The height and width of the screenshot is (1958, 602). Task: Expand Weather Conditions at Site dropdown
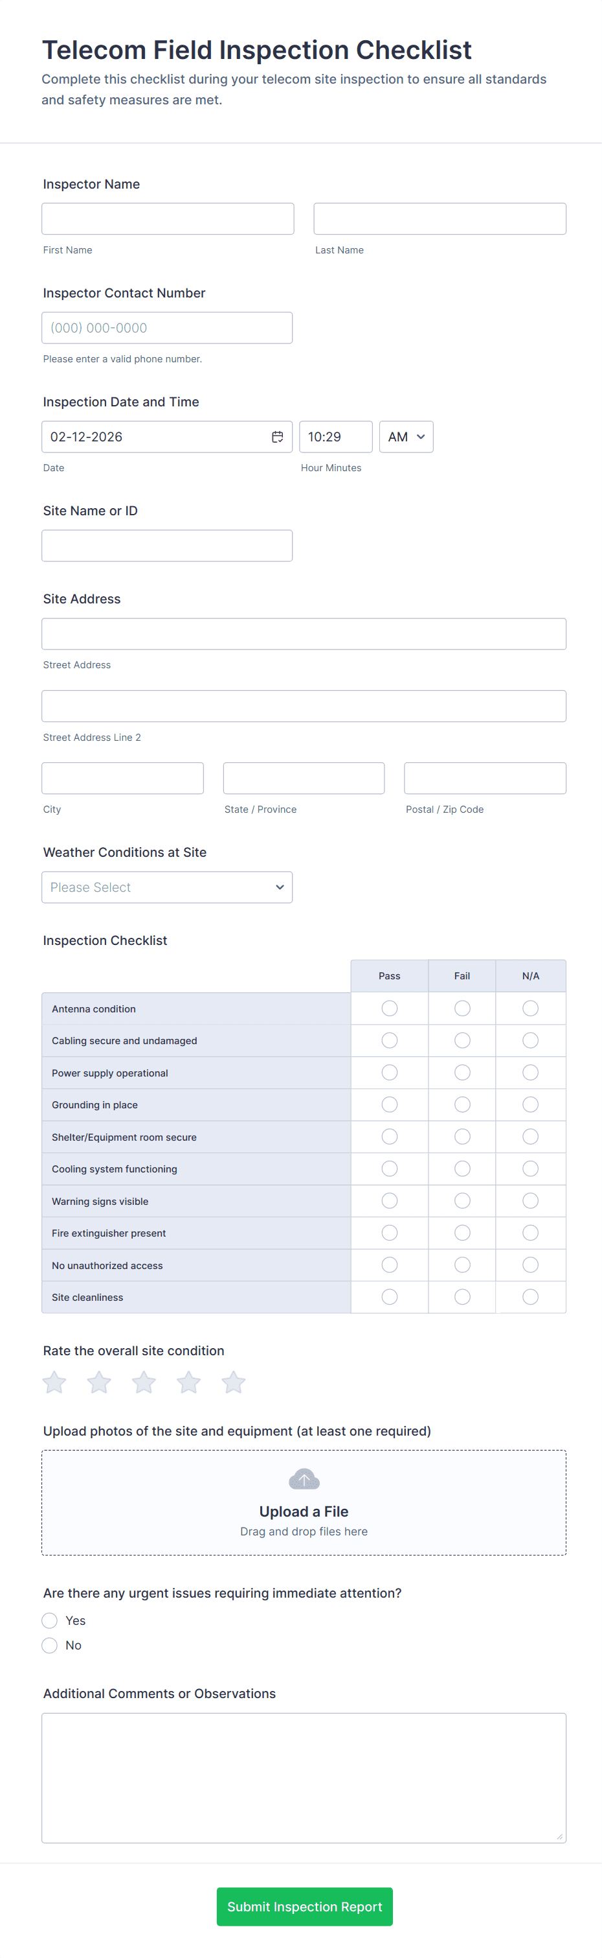pos(167,887)
